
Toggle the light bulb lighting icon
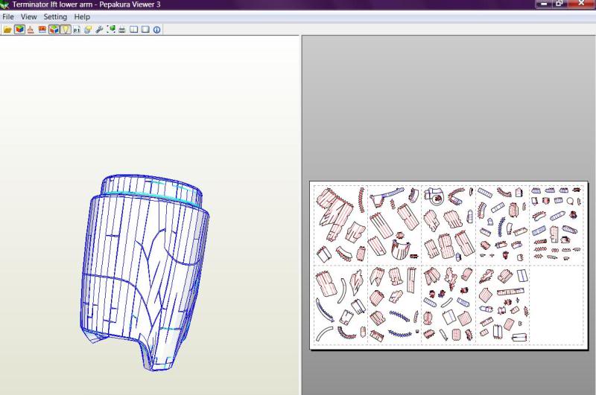[66, 30]
